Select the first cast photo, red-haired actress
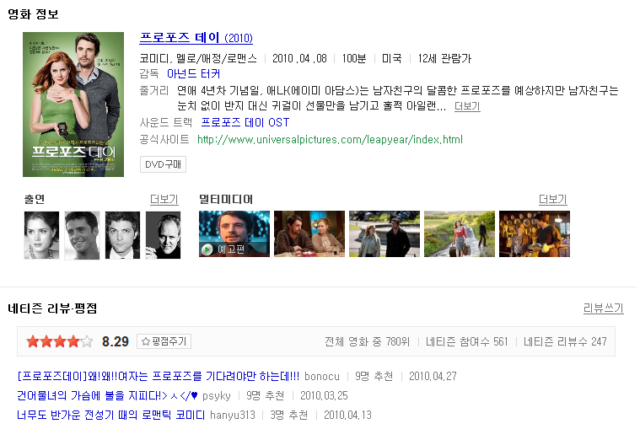The height and width of the screenshot is (429, 640). [41, 234]
